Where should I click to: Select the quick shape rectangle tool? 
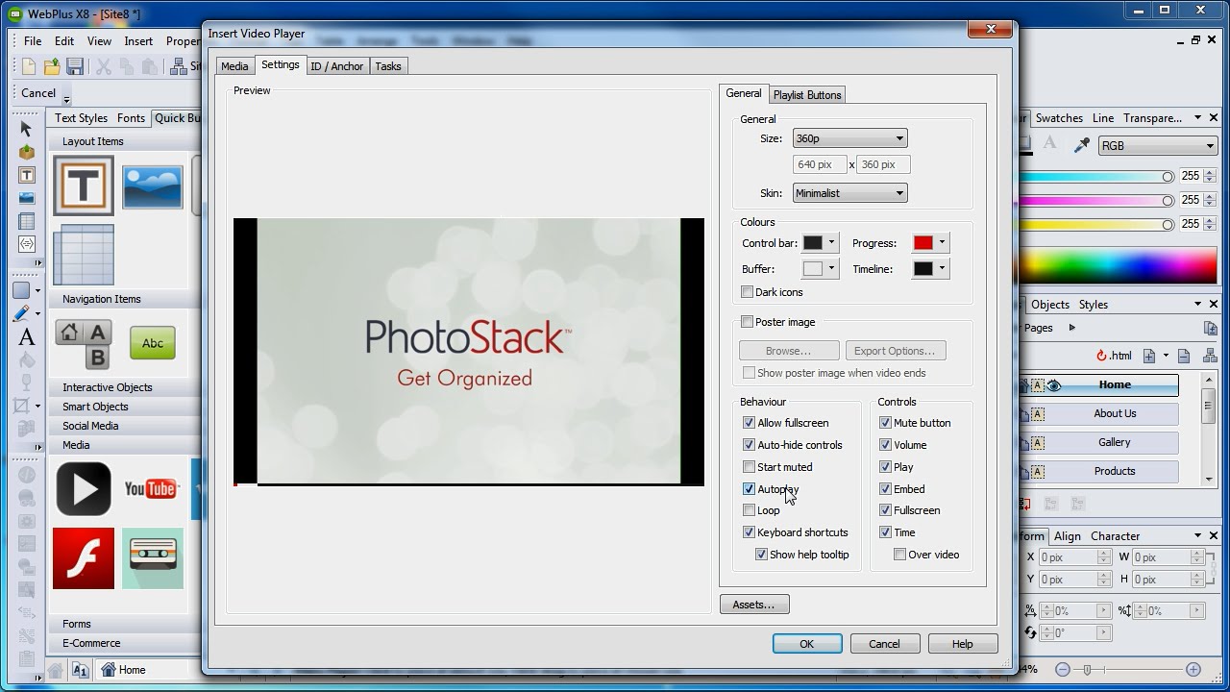(x=21, y=290)
